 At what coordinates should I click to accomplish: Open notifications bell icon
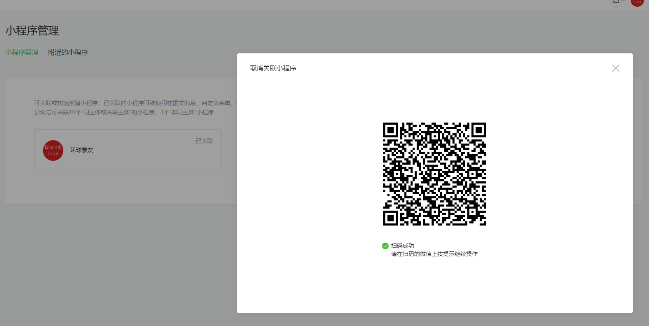point(617,1)
